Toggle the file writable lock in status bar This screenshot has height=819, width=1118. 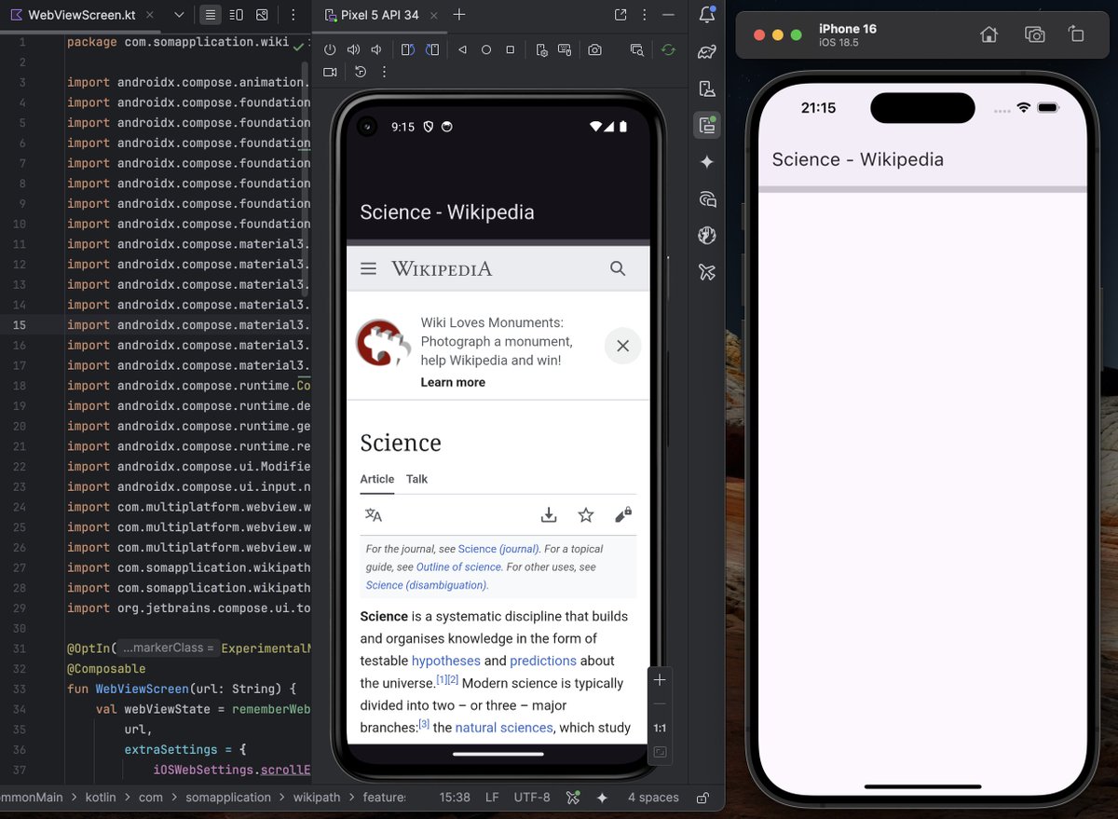point(703,798)
